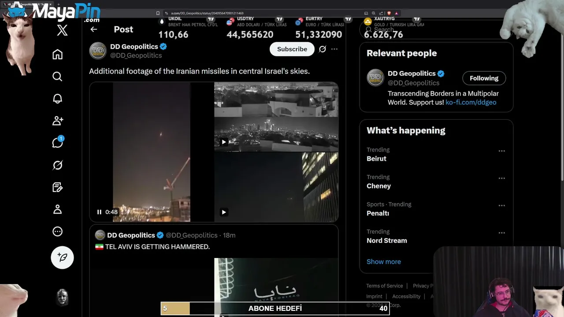Click the @DD_Geopolitics handle under post author
The image size is (564, 317).
pyautogui.click(x=136, y=55)
